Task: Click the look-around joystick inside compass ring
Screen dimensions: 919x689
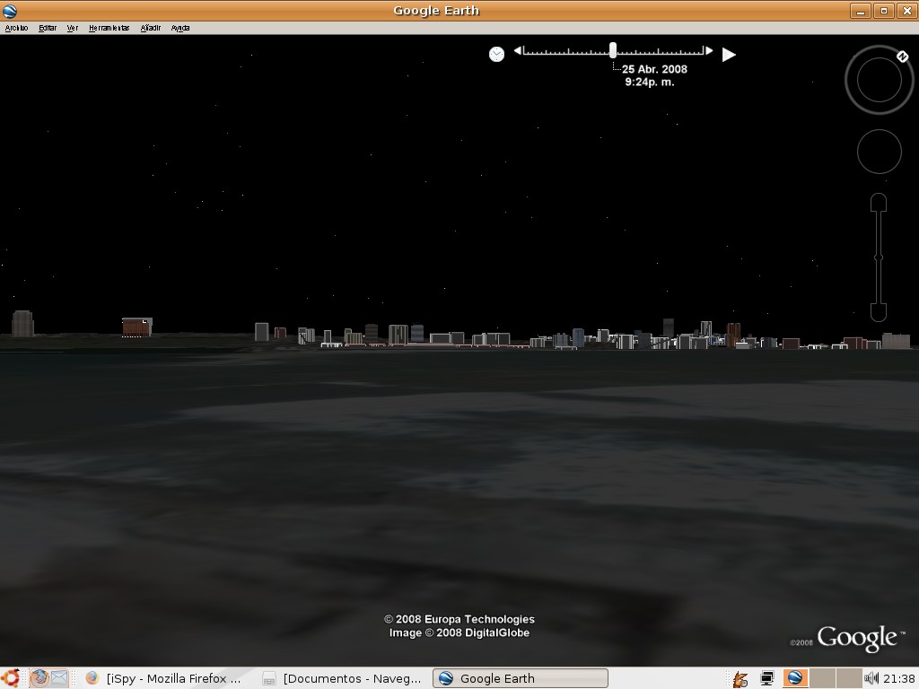Action: (x=880, y=80)
